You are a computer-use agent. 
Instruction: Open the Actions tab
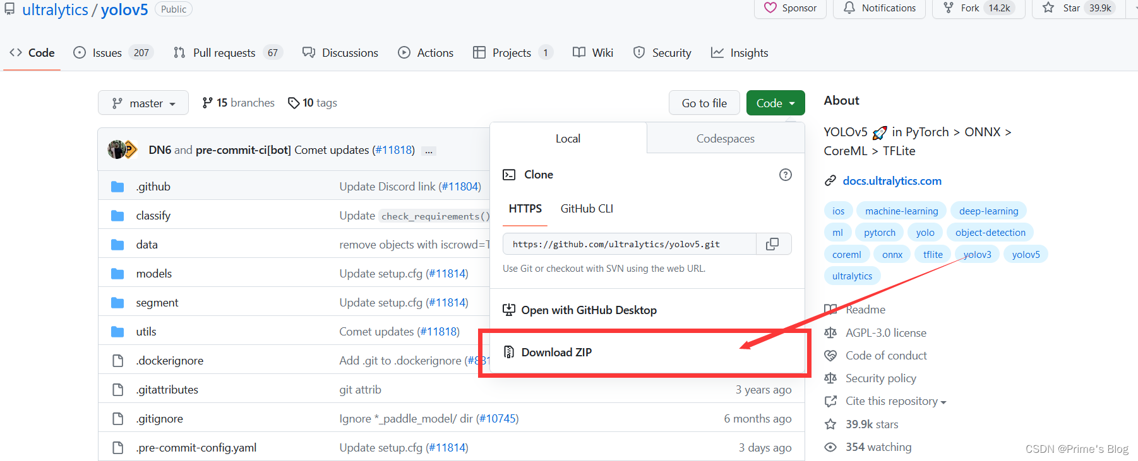[426, 53]
